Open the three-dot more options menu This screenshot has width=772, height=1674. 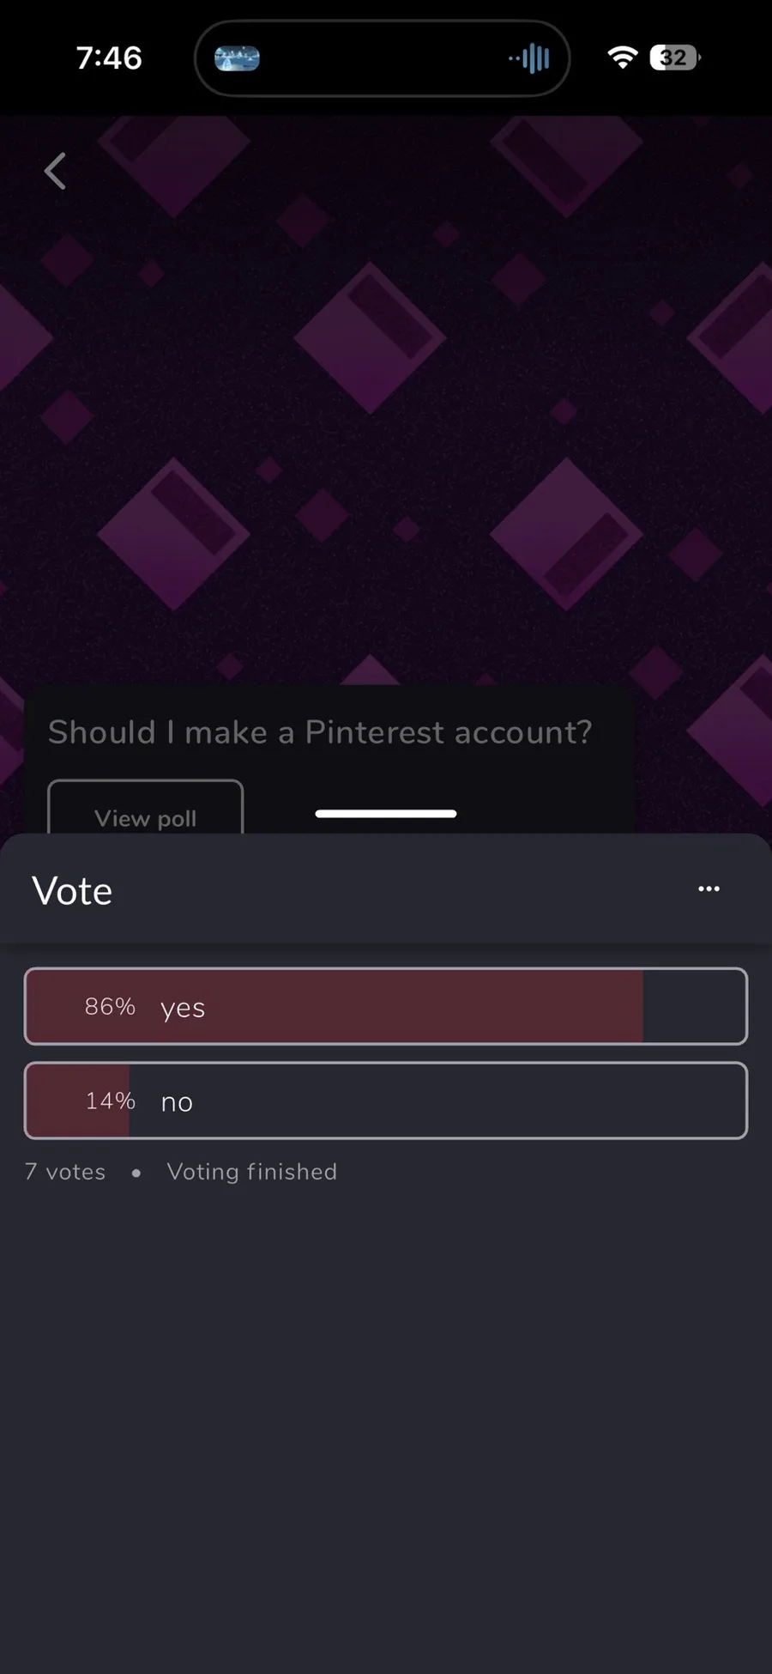pyautogui.click(x=709, y=889)
